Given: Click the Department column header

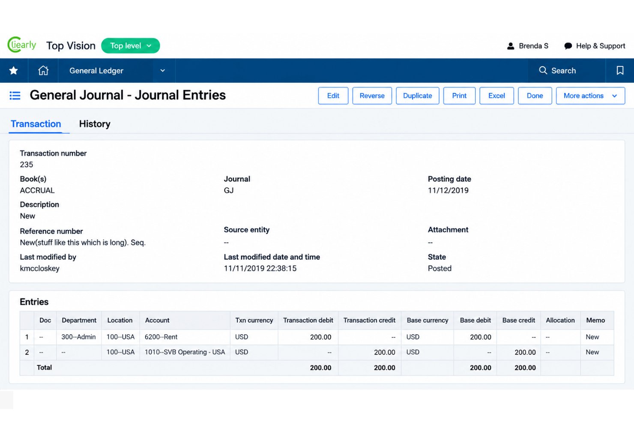Looking at the screenshot, I should click(x=79, y=320).
